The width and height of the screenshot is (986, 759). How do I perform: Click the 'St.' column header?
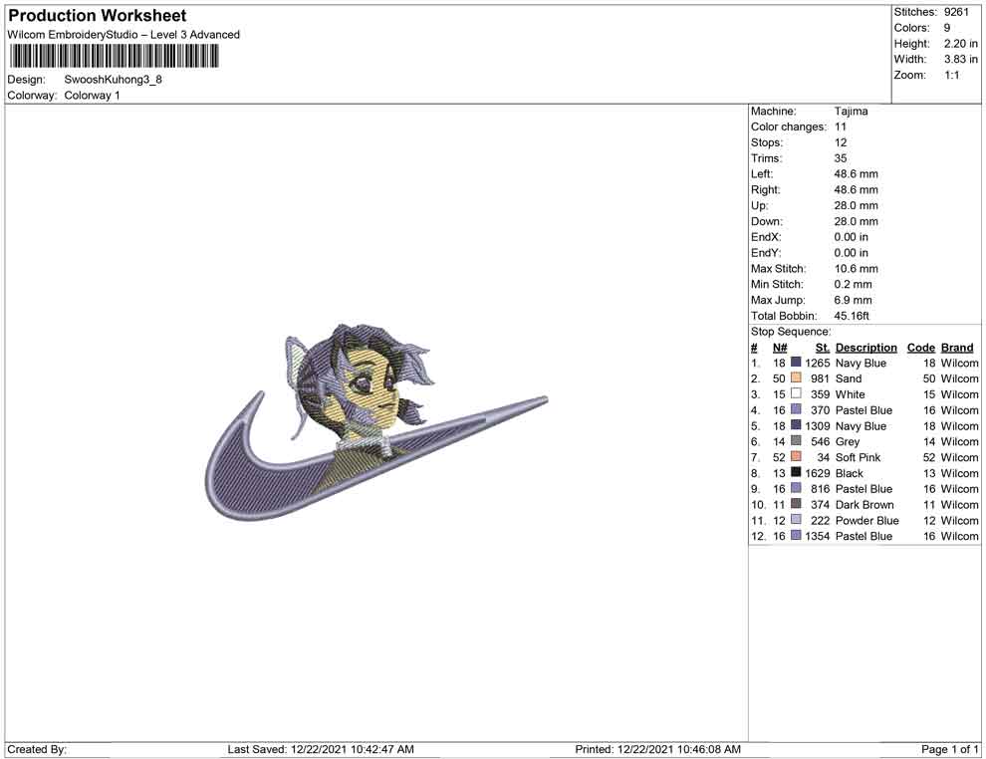(x=823, y=348)
